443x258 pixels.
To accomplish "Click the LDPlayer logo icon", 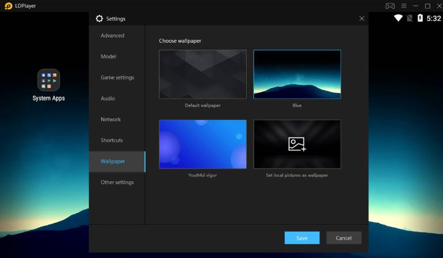I will [x=8, y=6].
